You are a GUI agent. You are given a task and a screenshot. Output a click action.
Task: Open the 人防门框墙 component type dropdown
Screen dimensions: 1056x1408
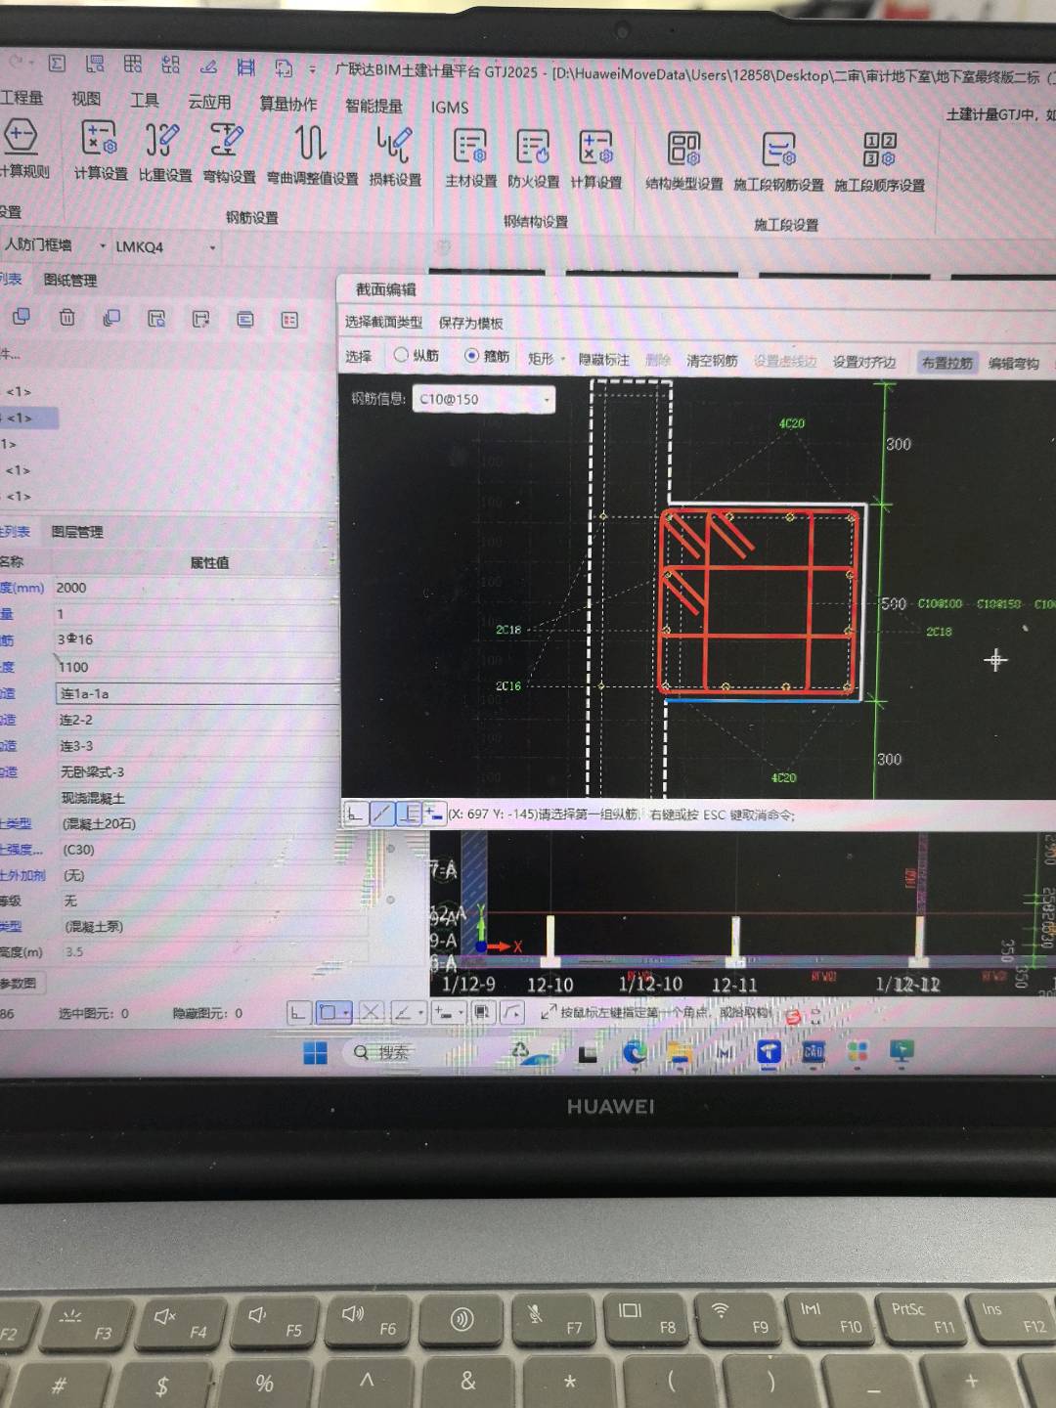click(55, 244)
